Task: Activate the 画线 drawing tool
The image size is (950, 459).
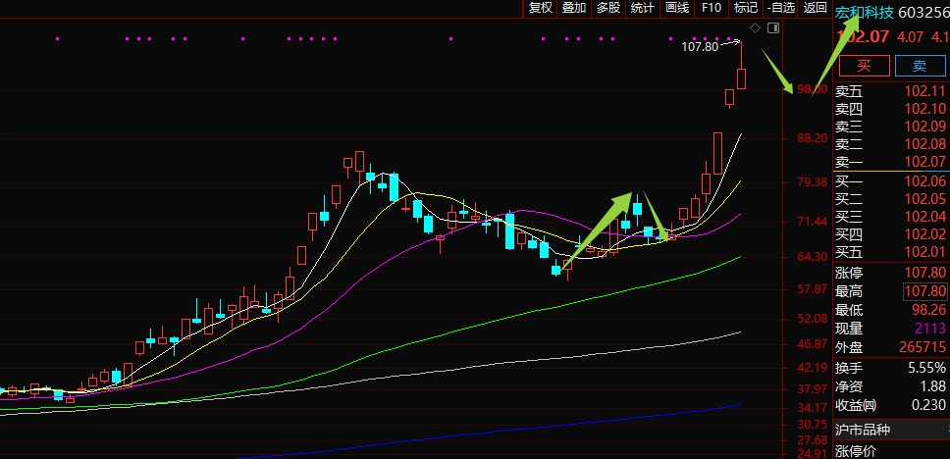Action: (x=677, y=8)
